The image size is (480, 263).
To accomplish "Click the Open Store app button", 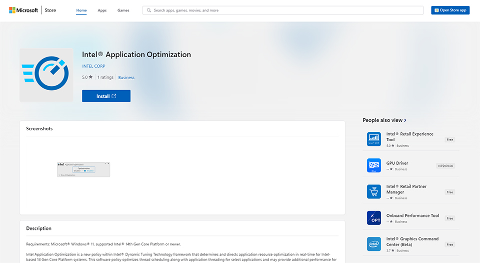I will click(450, 10).
